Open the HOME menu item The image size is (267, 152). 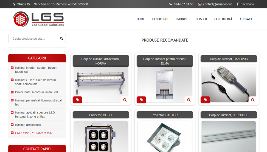tap(141, 19)
